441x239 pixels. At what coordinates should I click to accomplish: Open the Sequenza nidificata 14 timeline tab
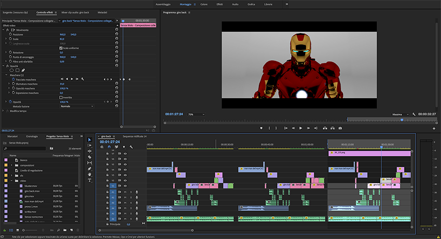coord(134,137)
